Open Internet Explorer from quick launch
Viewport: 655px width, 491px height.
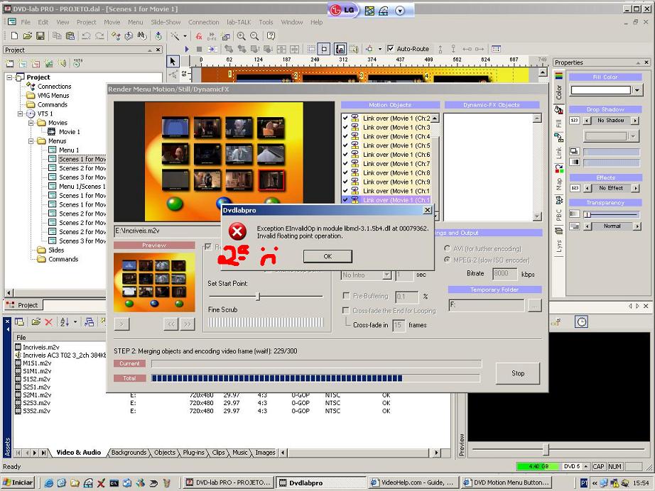point(49,483)
